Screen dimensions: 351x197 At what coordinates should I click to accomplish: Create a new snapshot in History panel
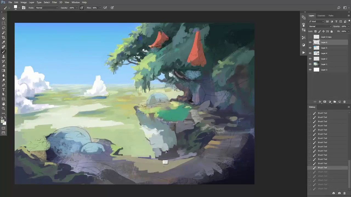pyautogui.click(x=339, y=193)
